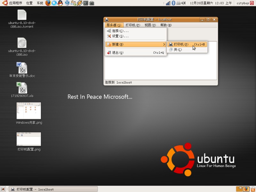Click the 连接到 localhost status text
Screen dimensions: 256x192
(x=118, y=83)
